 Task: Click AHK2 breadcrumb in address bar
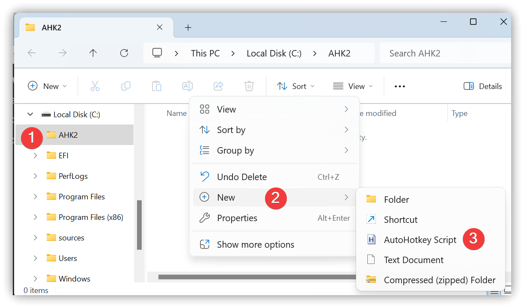339,53
